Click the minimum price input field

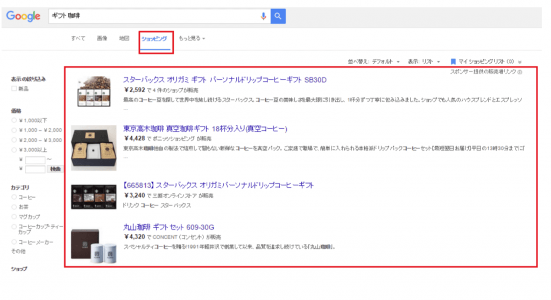tap(35, 160)
